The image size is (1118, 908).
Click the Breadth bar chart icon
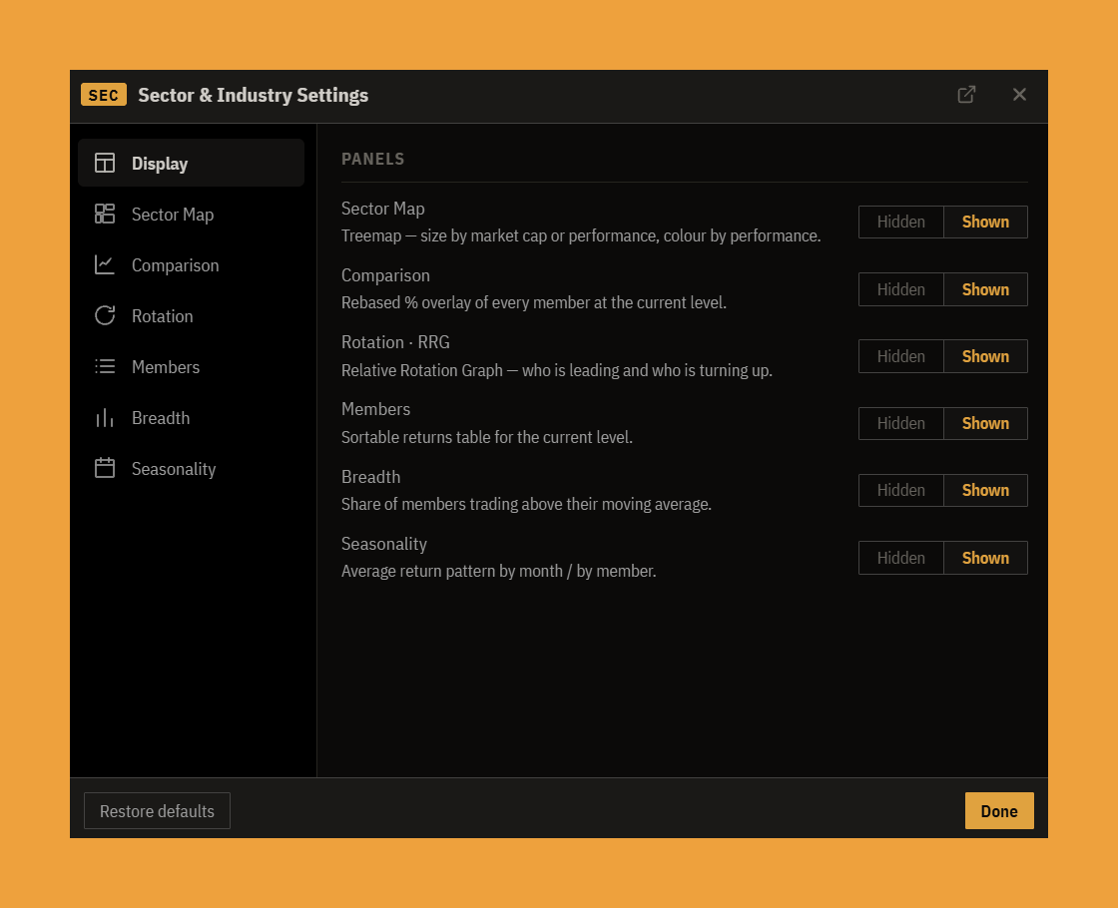click(x=105, y=418)
